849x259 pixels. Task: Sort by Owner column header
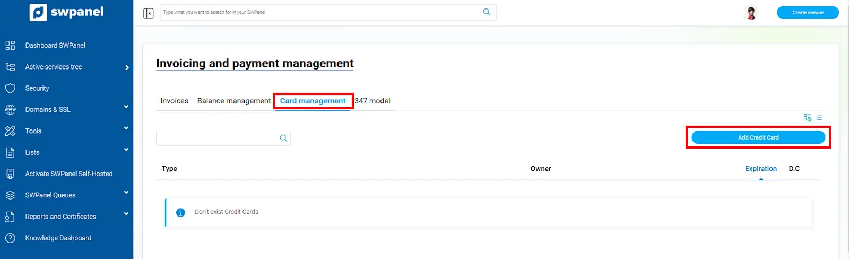click(541, 169)
